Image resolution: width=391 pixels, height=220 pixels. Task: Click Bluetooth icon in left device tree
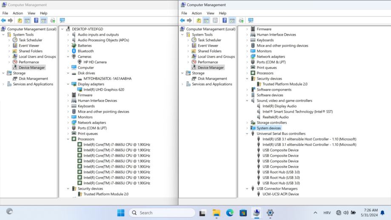pos(74,51)
